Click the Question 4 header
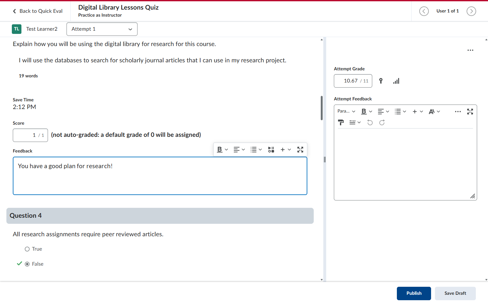Screen dimensions: 488x305 pyautogui.click(x=160, y=216)
